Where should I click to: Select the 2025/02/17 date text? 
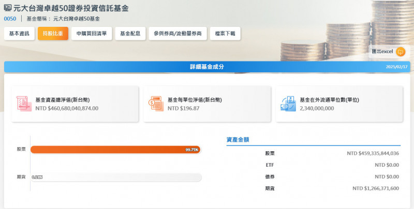pos(396,67)
